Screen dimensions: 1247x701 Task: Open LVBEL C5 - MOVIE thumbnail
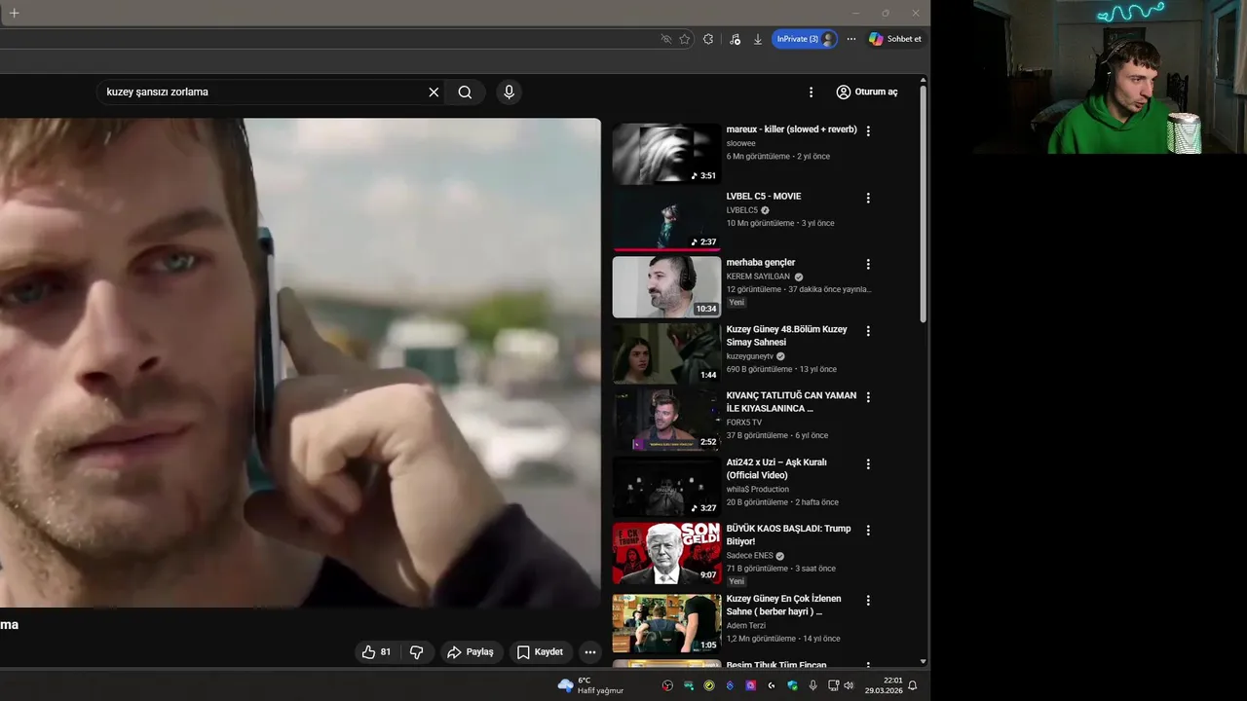(666, 220)
